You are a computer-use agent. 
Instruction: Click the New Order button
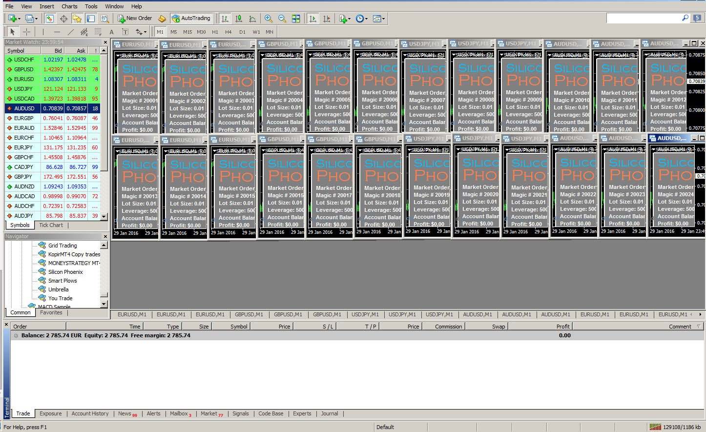(135, 19)
